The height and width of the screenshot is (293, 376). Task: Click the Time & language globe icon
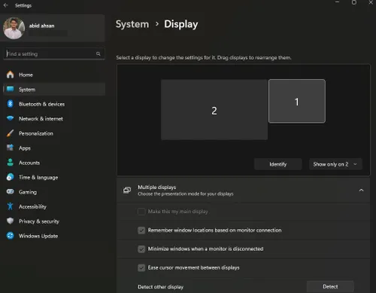pyautogui.click(x=10, y=177)
